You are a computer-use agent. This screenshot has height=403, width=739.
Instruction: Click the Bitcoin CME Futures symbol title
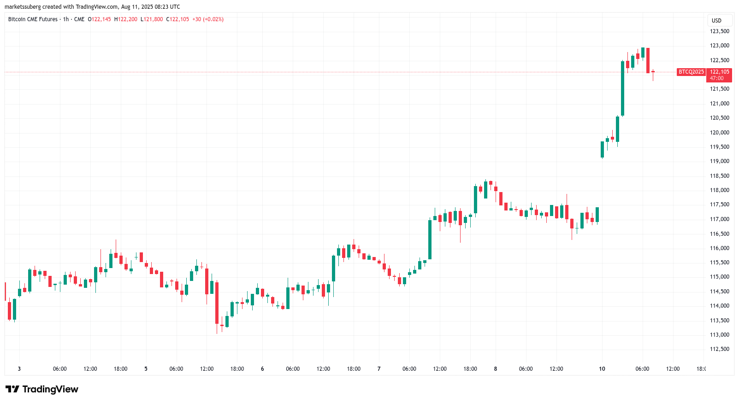click(x=33, y=19)
